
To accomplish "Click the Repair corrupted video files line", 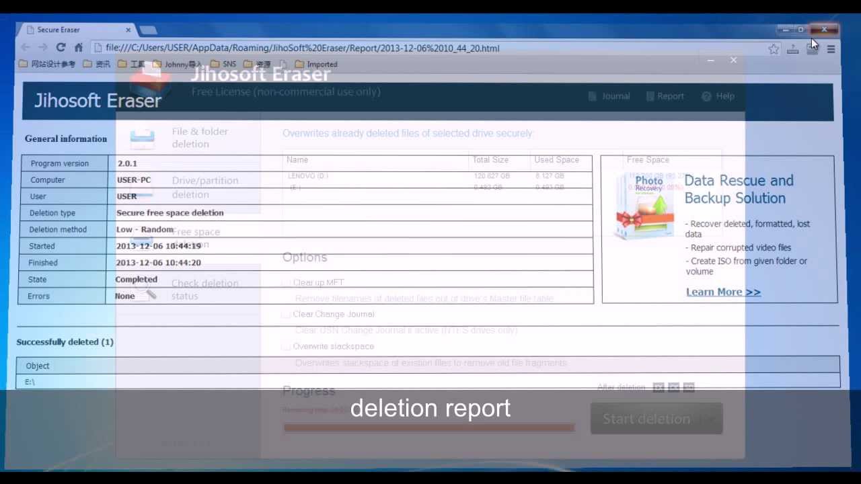I will (x=738, y=247).
